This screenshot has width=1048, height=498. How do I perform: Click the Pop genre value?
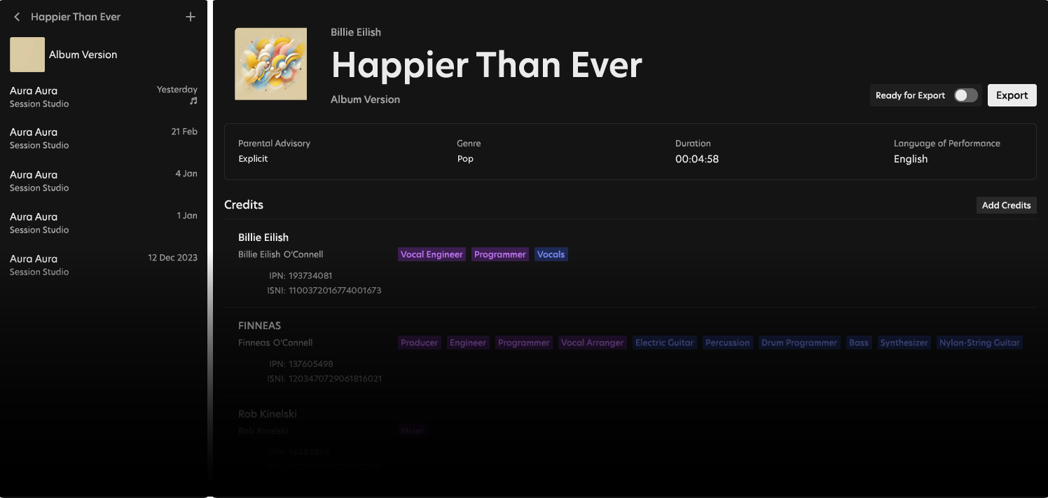coord(465,159)
